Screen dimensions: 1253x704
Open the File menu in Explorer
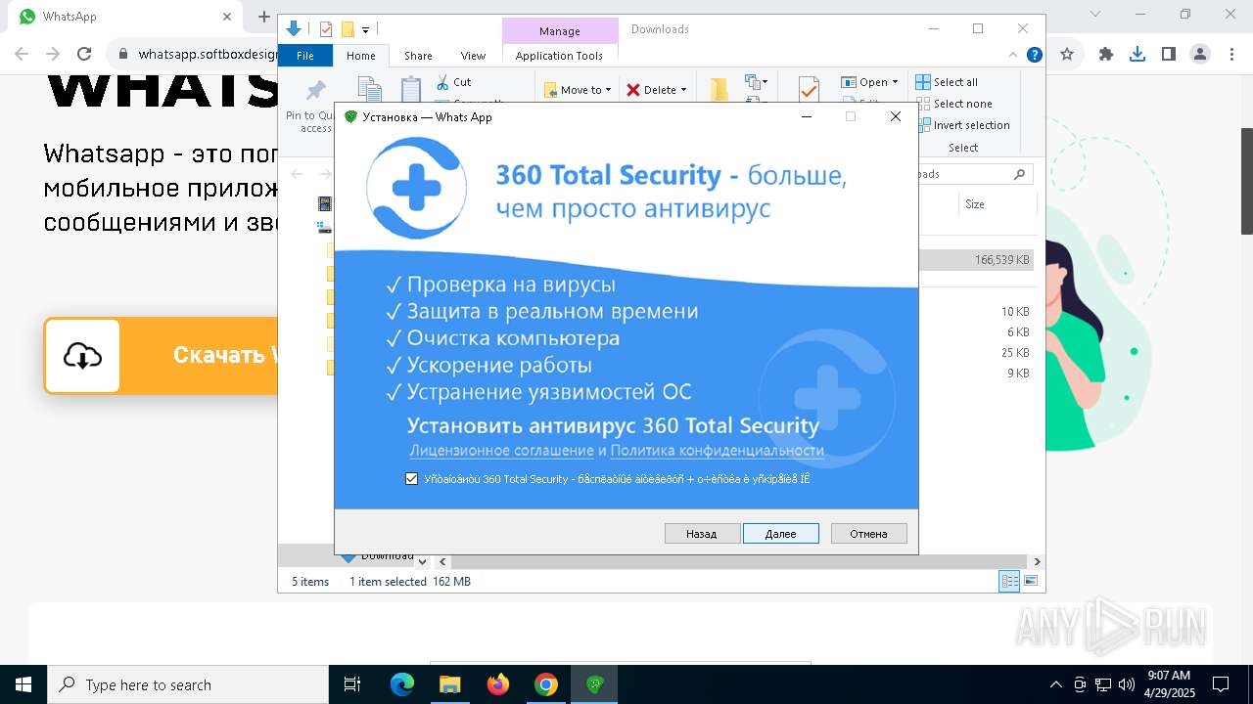coord(305,56)
